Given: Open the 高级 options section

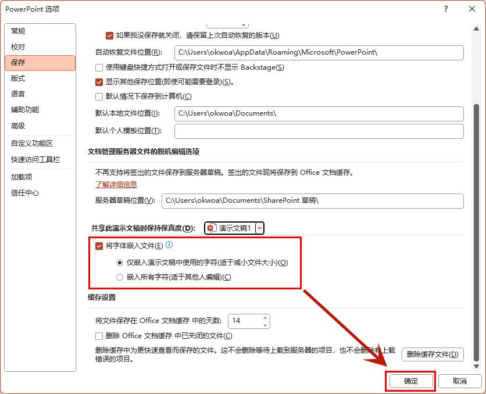Looking at the screenshot, I should point(19,124).
